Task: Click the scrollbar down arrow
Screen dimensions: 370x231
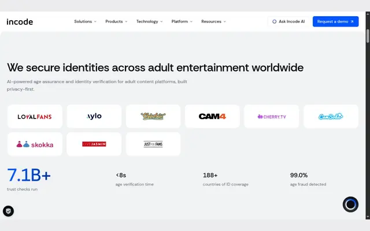Action: pyautogui.click(x=368, y=217)
